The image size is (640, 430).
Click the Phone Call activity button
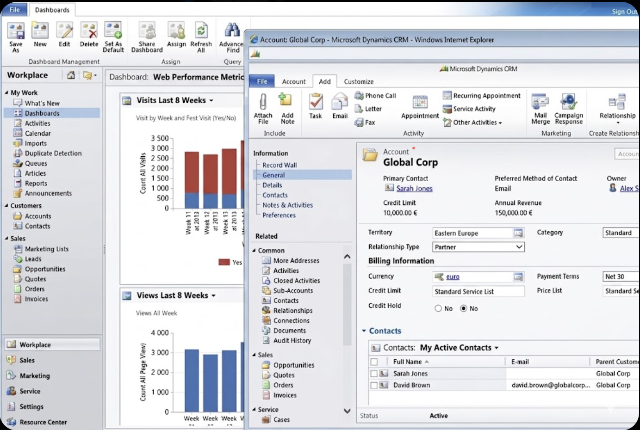coord(376,96)
